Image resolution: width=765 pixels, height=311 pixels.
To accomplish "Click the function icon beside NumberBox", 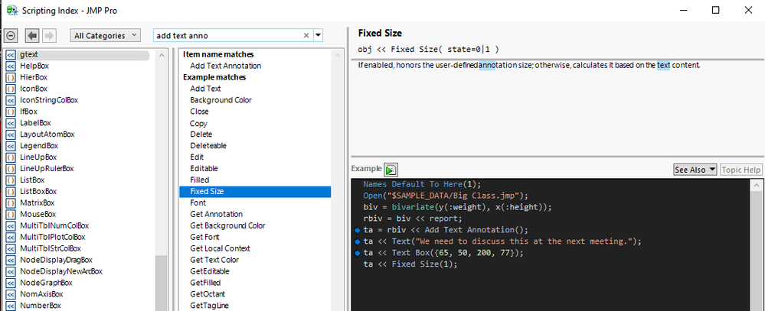I will click(x=10, y=306).
